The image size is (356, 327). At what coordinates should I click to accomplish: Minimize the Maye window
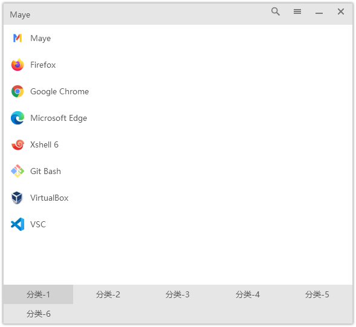[319, 13]
